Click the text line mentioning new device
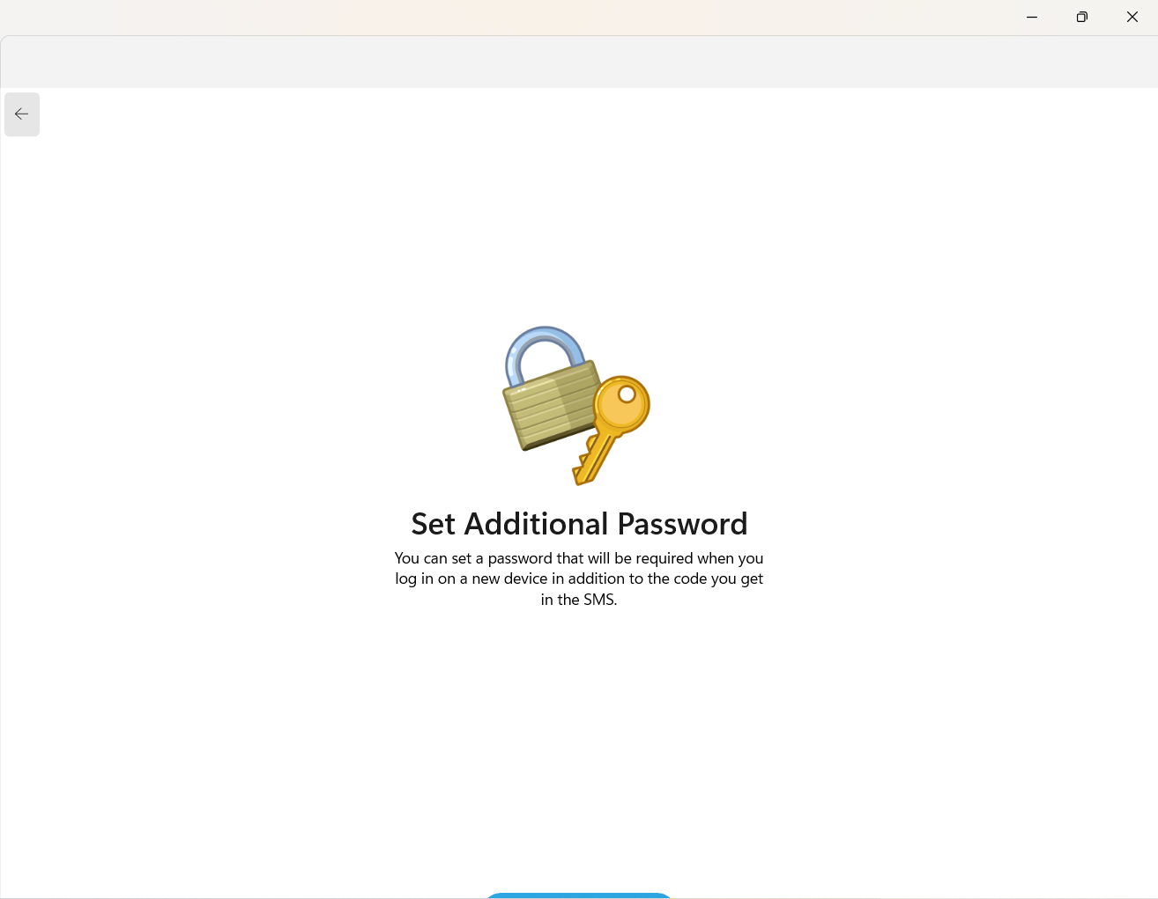Image resolution: width=1158 pixels, height=899 pixels. pos(579,578)
